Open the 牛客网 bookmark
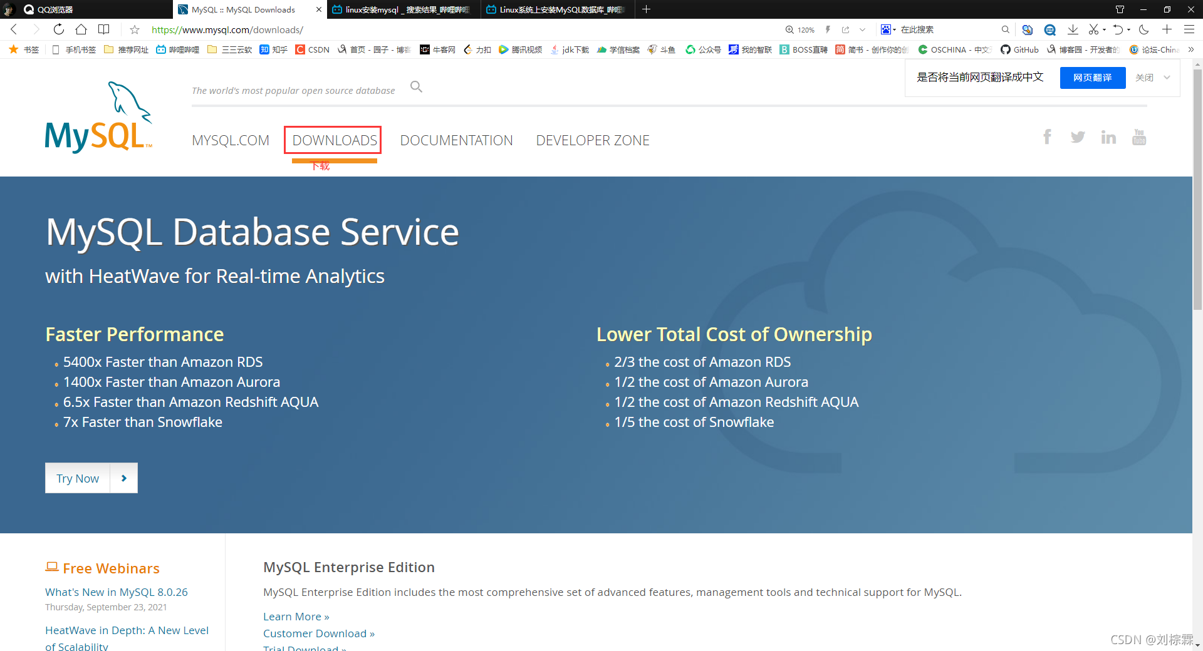This screenshot has height=651, width=1203. [x=437, y=49]
